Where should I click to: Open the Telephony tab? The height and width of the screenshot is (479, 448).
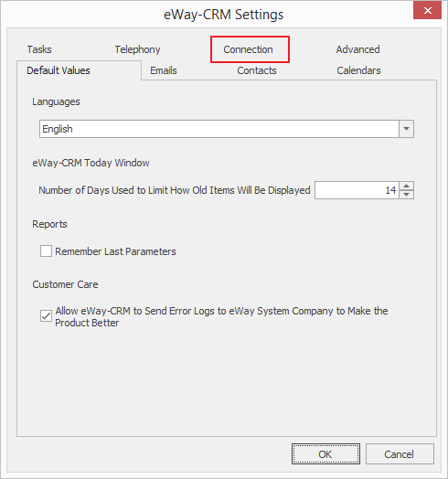[137, 49]
